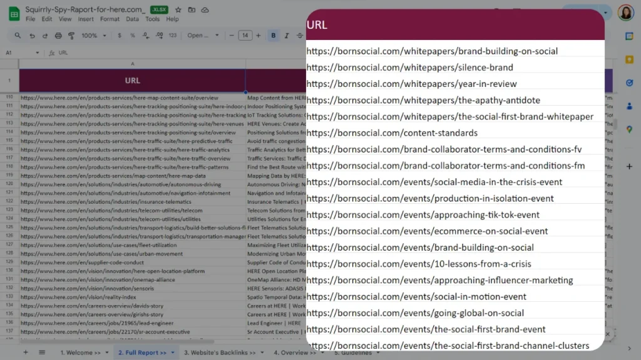Open Google Keep from side panel

point(629,59)
